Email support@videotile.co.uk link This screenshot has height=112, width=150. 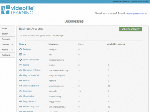(136, 13)
